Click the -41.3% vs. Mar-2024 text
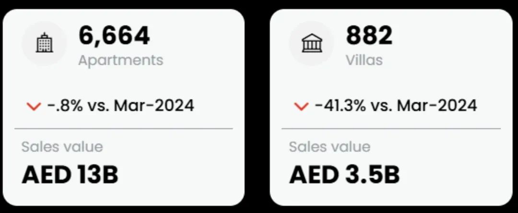This screenshot has width=518, height=213. tap(396, 106)
